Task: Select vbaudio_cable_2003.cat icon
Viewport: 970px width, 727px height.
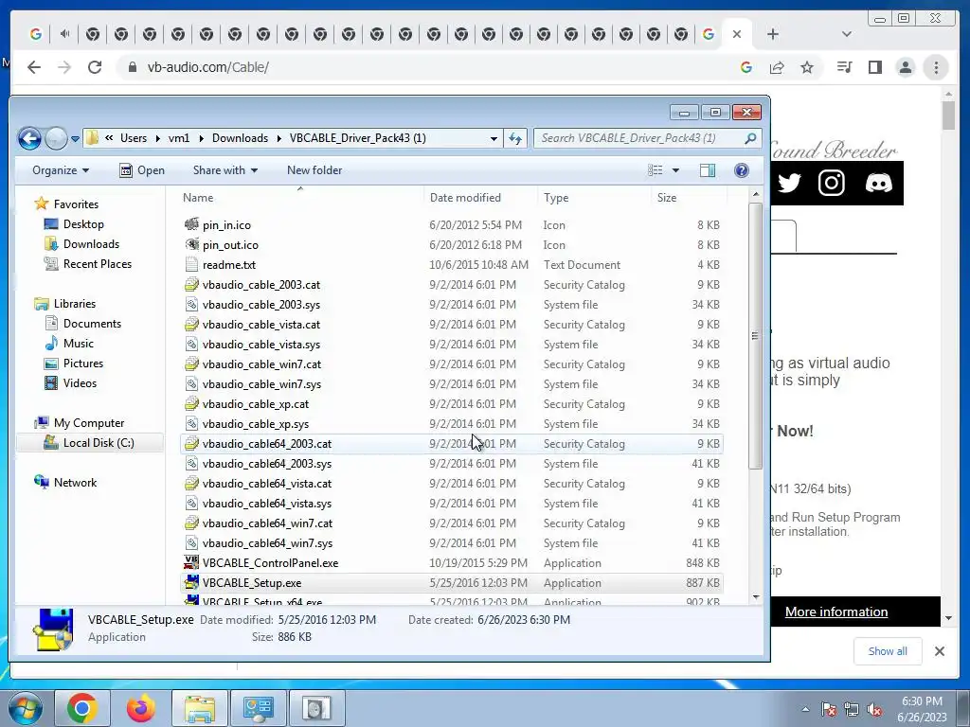Action: point(191,284)
